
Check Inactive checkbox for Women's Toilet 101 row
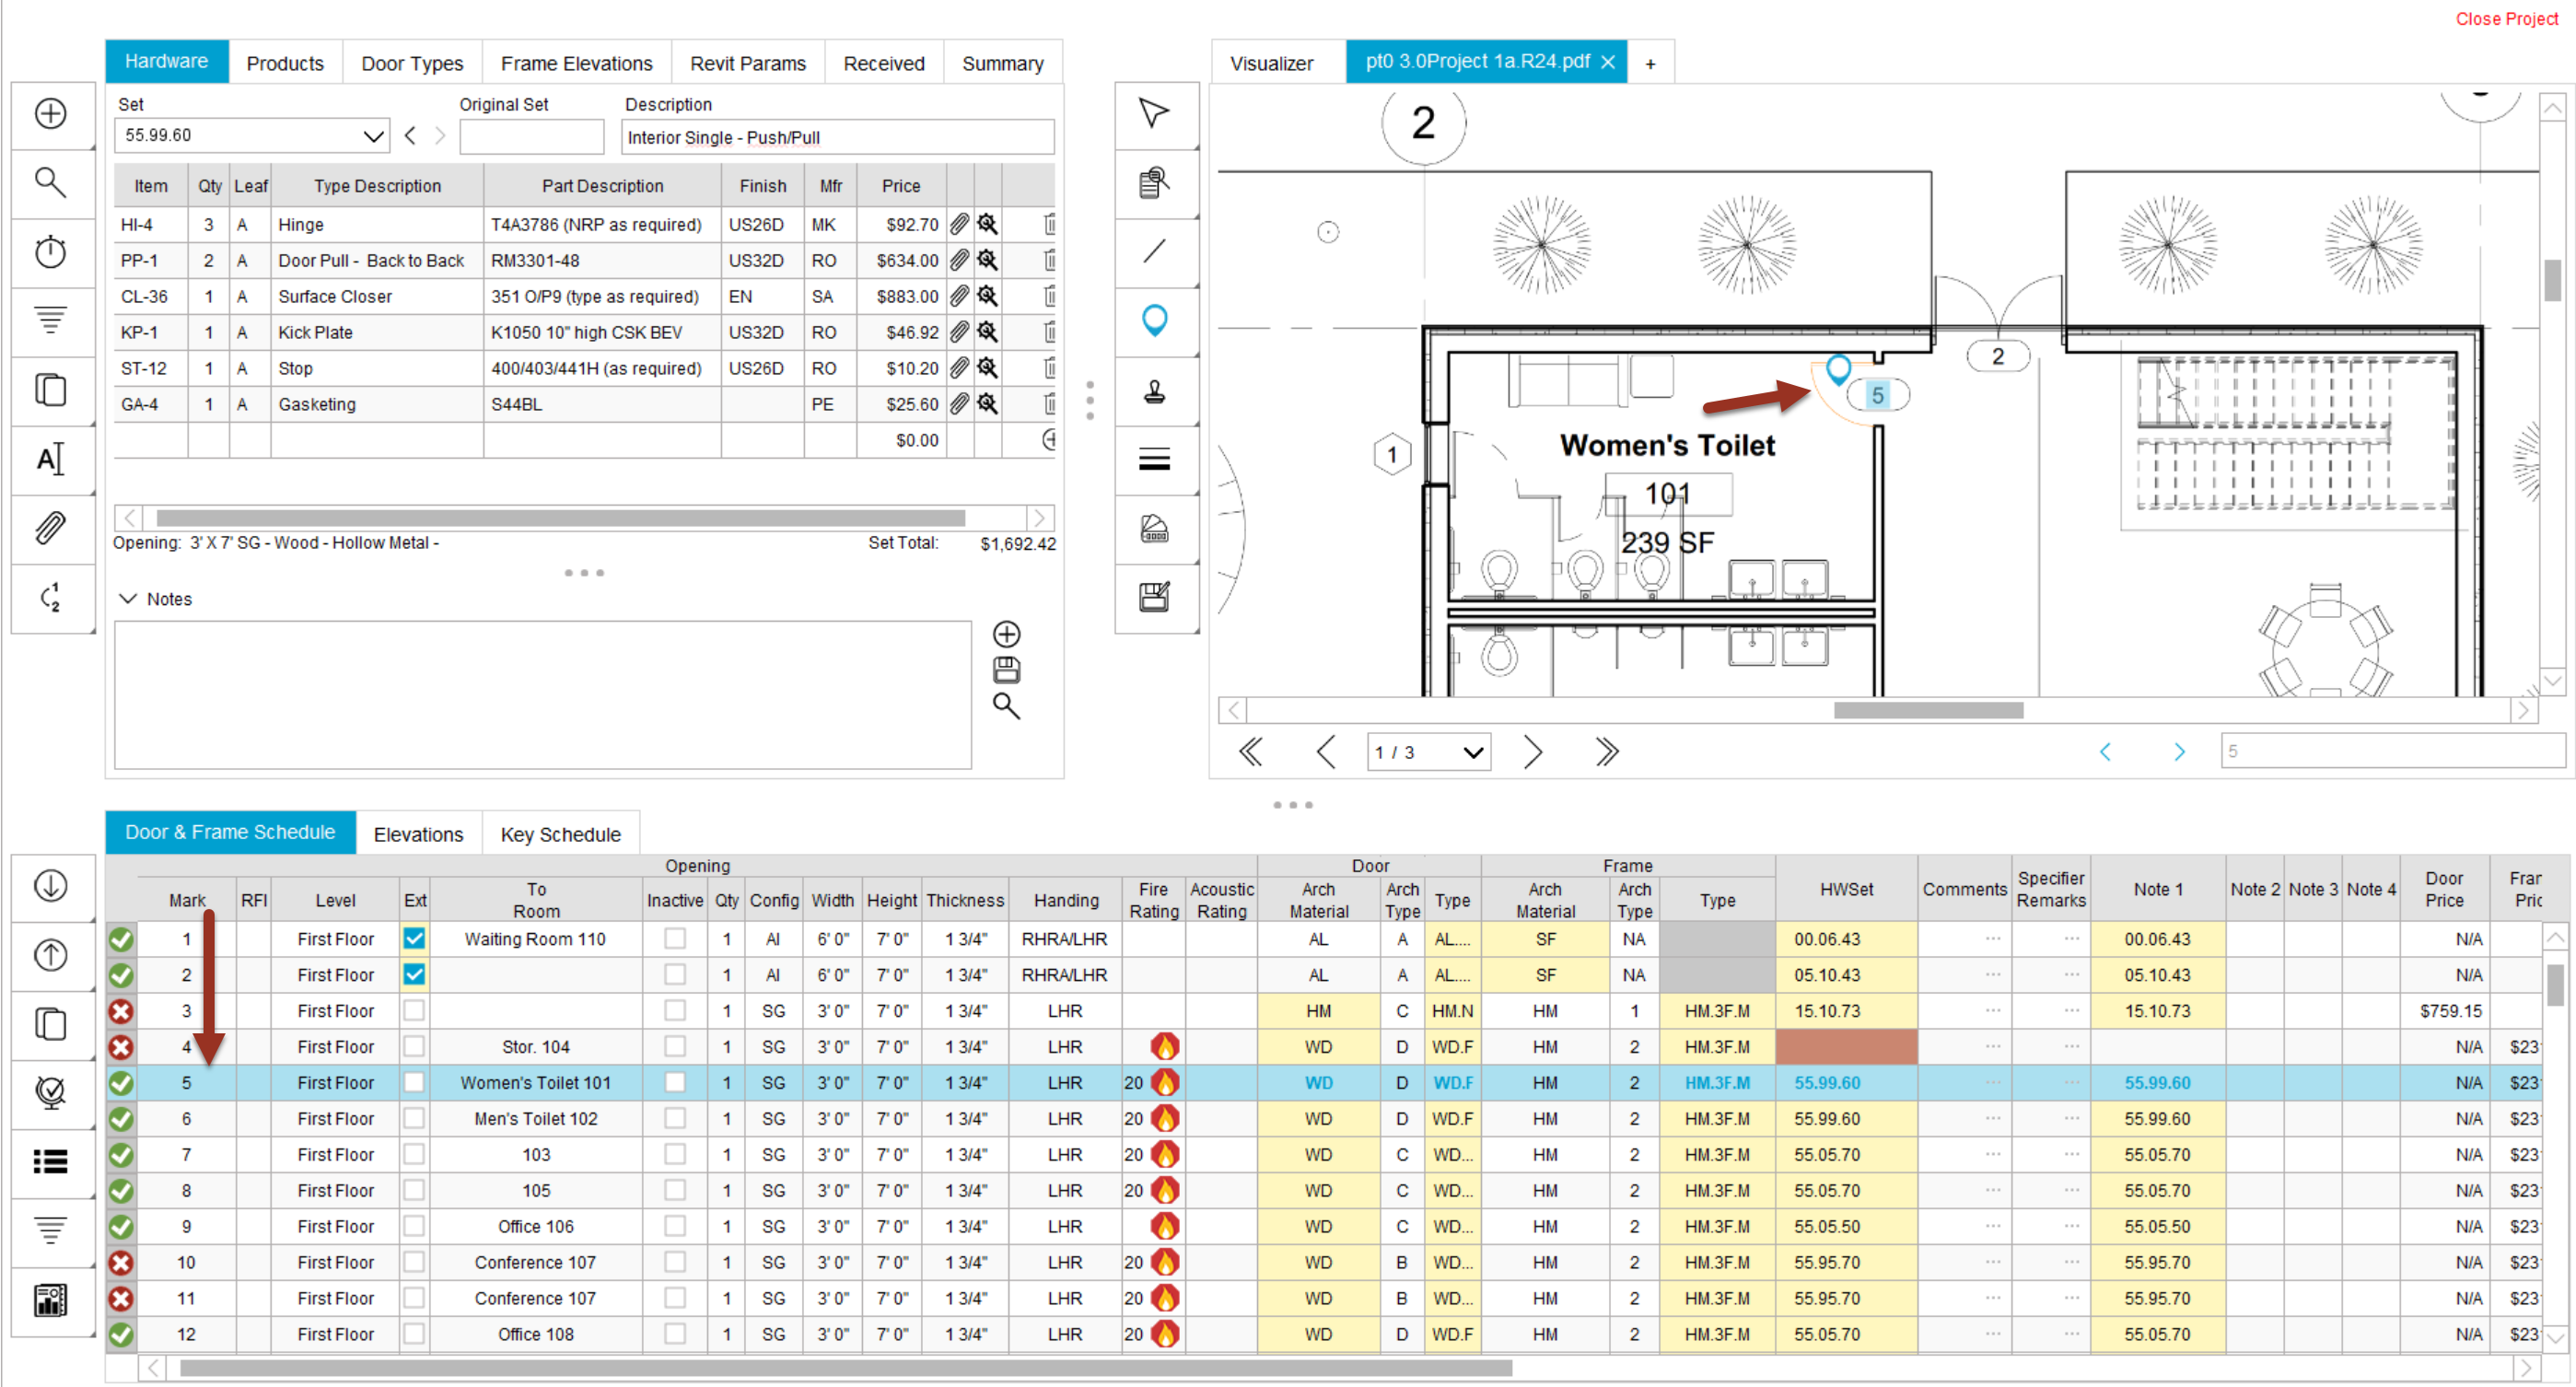(x=675, y=1082)
